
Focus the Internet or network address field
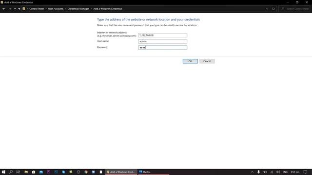tap(163, 35)
